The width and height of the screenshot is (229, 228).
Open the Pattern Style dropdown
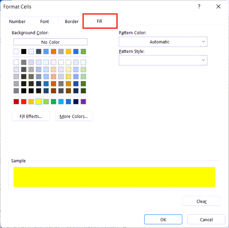[x=163, y=60]
